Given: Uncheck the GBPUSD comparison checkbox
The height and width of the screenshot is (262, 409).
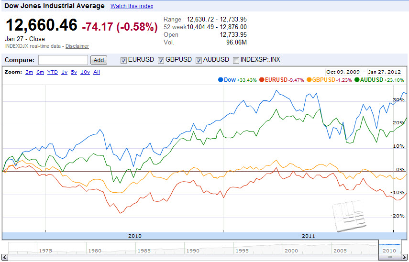Looking at the screenshot, I should [161, 60].
